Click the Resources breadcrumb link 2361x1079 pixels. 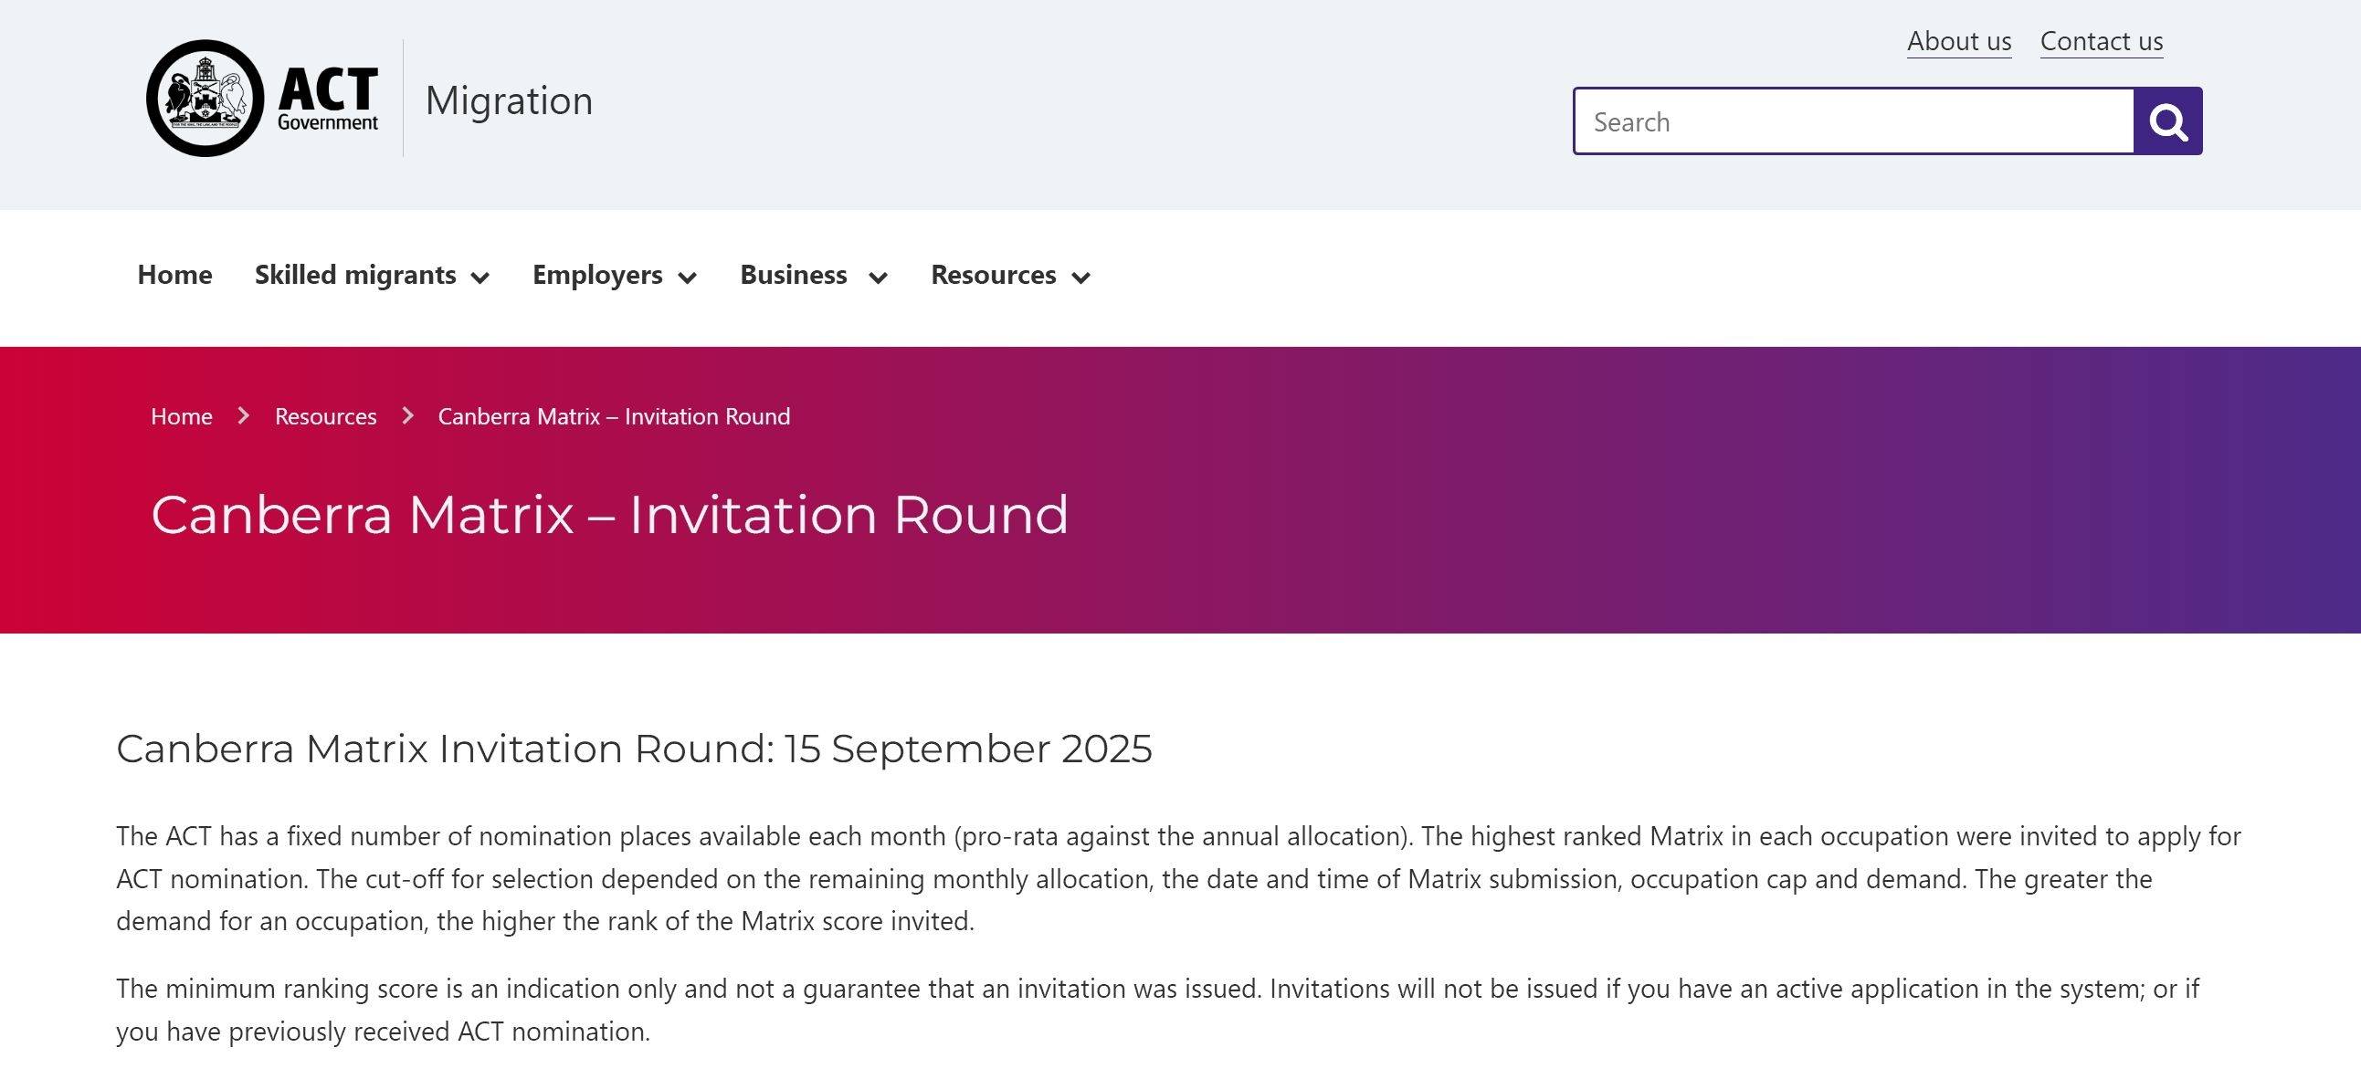325,416
